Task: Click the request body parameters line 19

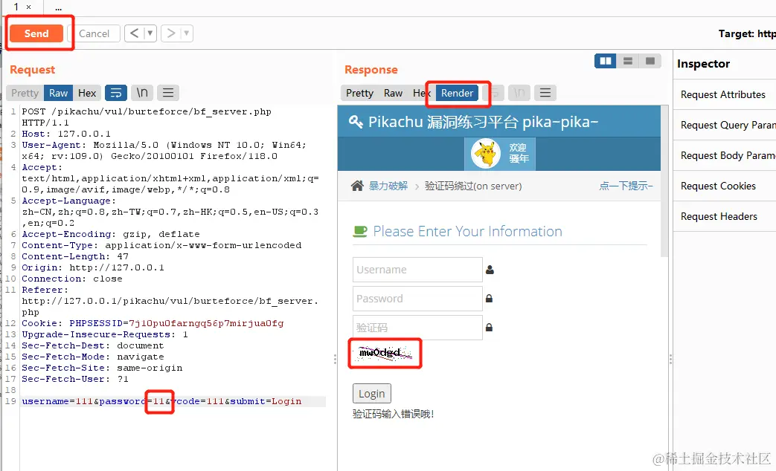Action: pos(162,401)
